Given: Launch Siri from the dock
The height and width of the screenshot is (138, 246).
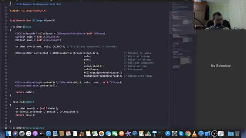Looking at the screenshot, I should tap(15, 134).
